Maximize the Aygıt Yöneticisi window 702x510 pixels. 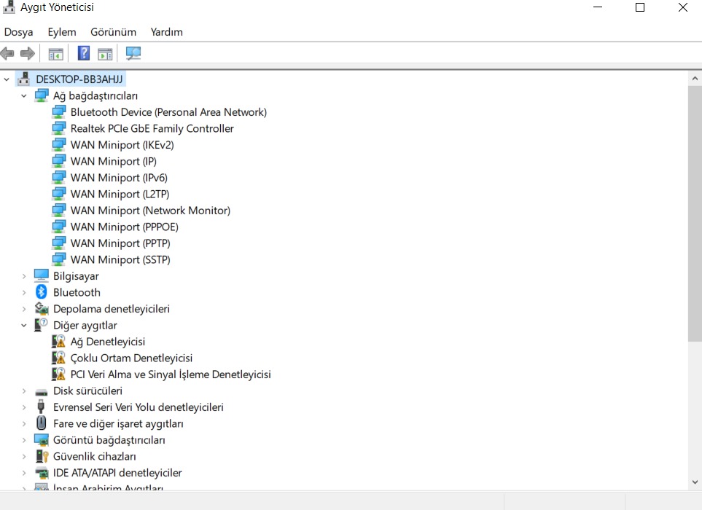[x=640, y=7]
